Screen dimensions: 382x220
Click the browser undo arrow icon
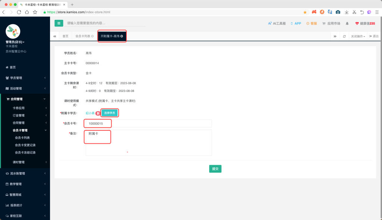(x=362, y=12)
